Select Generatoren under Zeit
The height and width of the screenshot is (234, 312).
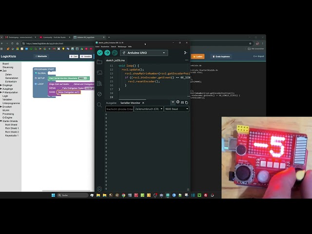[12, 78]
